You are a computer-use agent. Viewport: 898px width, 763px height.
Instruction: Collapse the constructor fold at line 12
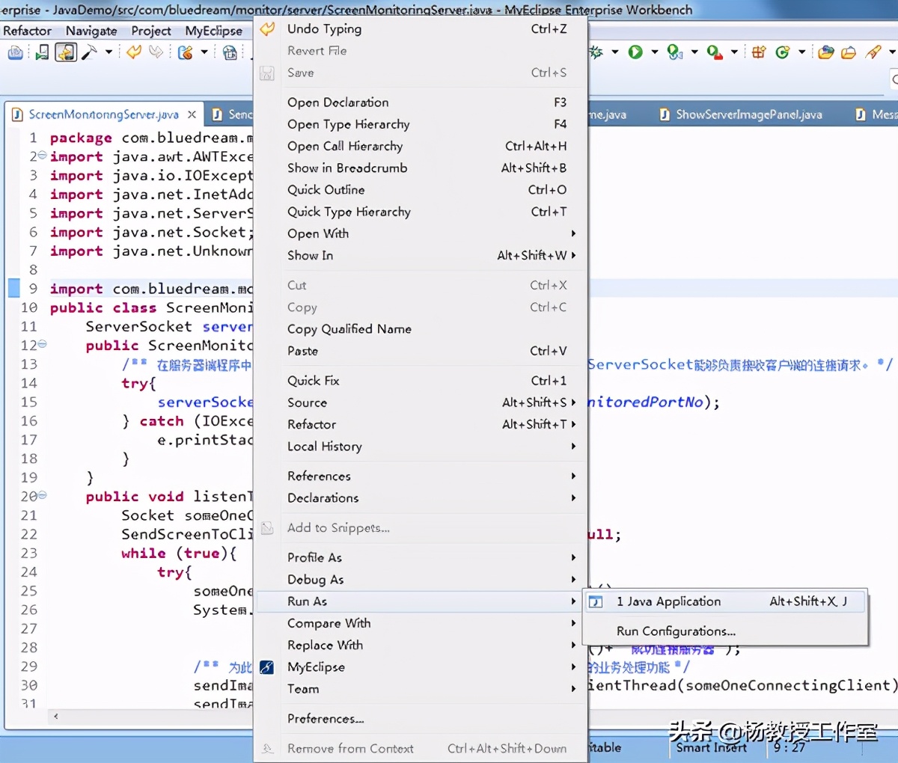tap(42, 344)
